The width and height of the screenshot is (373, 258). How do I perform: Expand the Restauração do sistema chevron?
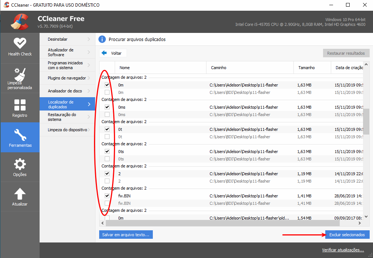click(89, 117)
